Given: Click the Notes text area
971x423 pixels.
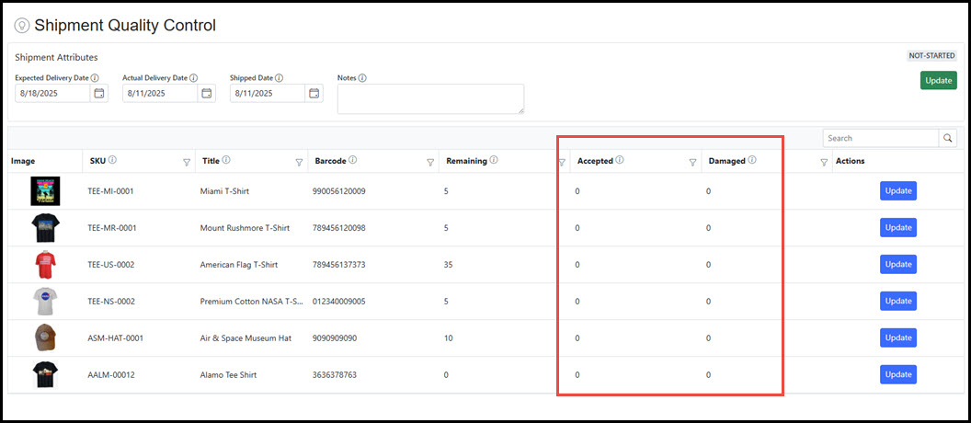Looking at the screenshot, I should (430, 99).
